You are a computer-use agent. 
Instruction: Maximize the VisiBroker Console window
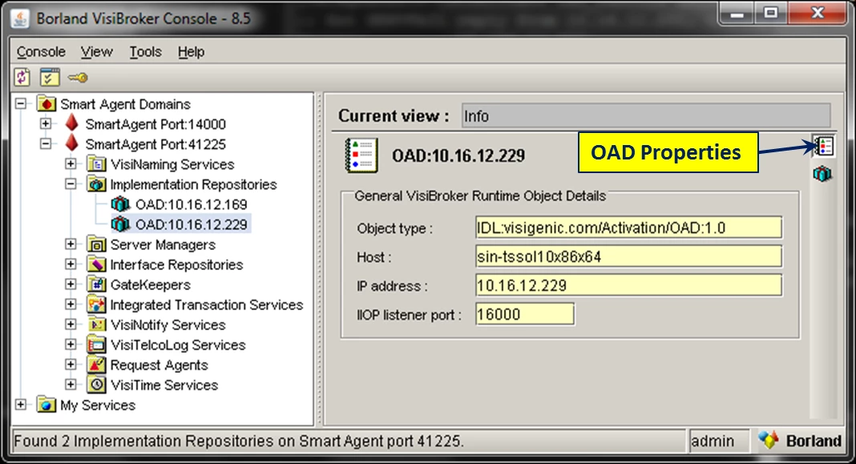(x=771, y=13)
